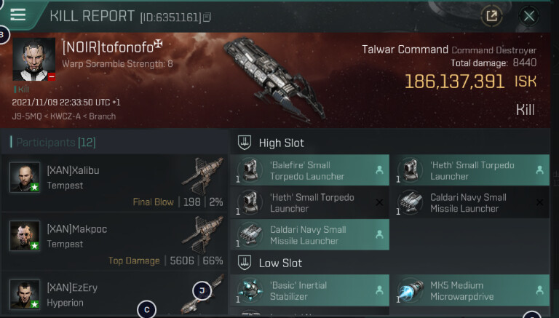Viewport: 559px width, 318px height.
Task: Open the hamburger menu icon
Action: tap(17, 15)
